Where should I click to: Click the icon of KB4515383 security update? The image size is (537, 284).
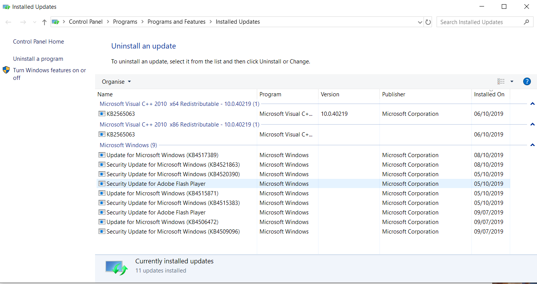(102, 203)
